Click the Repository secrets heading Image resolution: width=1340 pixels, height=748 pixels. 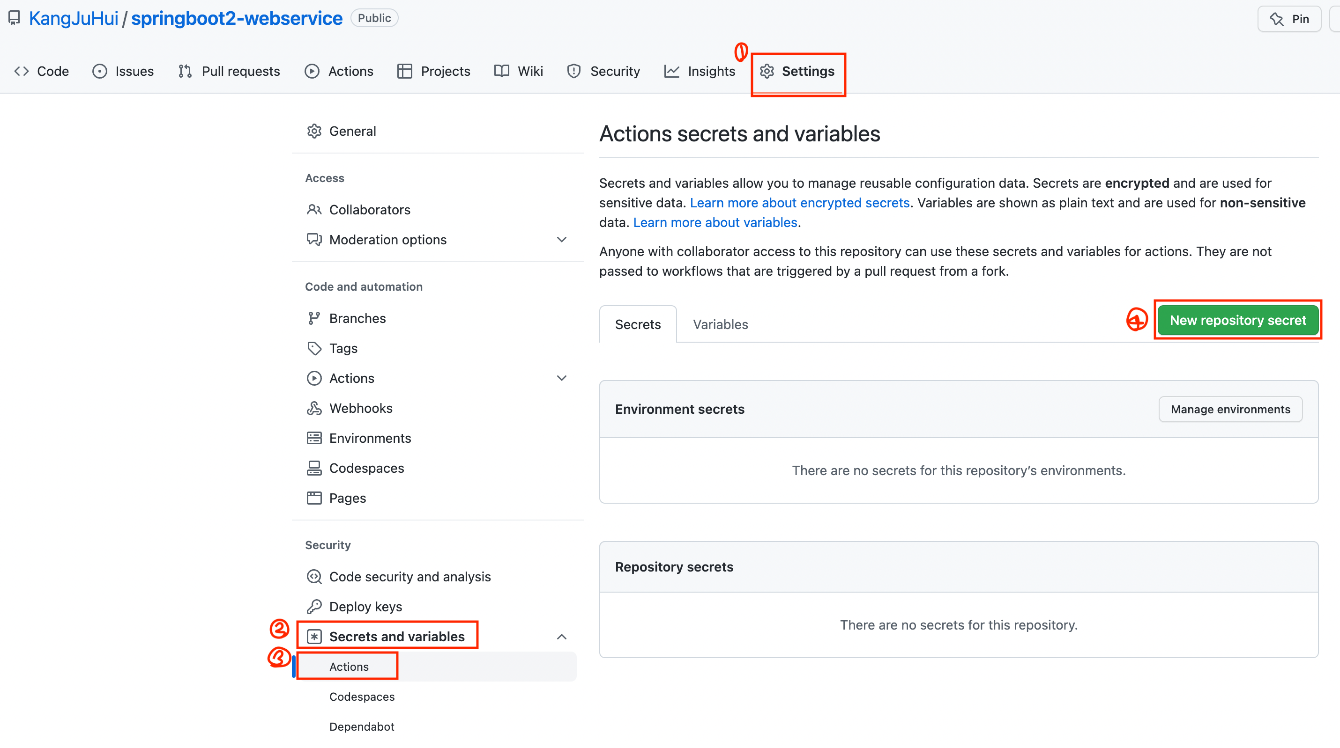coord(674,567)
